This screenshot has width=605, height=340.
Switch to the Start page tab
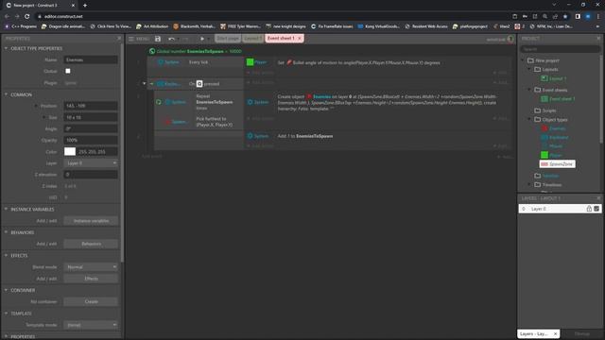[x=228, y=39]
